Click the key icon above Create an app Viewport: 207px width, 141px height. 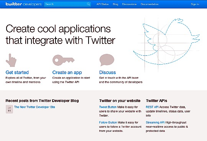(64, 60)
